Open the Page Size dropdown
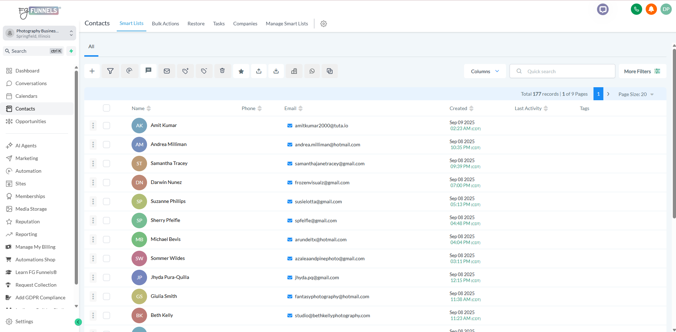 (x=636, y=94)
